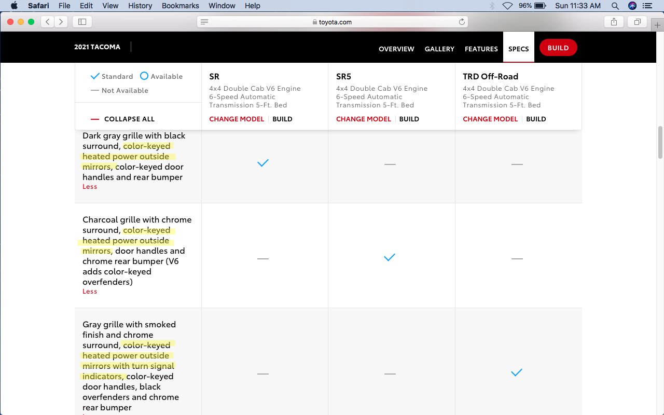This screenshot has width=664, height=415.
Task: Collapse all spec sections
Action: pyautogui.click(x=123, y=119)
